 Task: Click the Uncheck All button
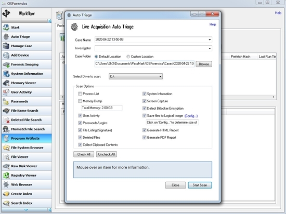pyautogui.click(x=106, y=154)
